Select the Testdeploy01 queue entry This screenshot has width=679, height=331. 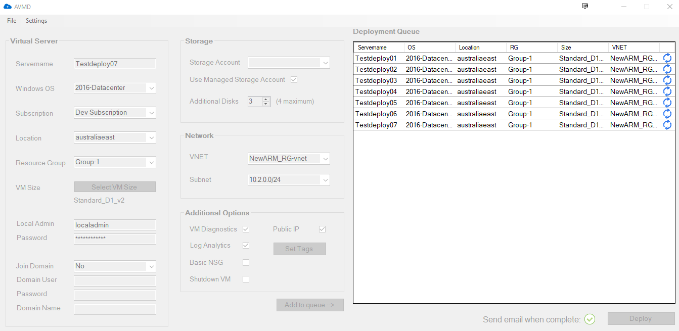point(514,58)
